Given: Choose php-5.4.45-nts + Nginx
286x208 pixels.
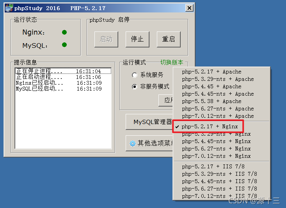Looking at the screenshot, I should click(221, 141).
